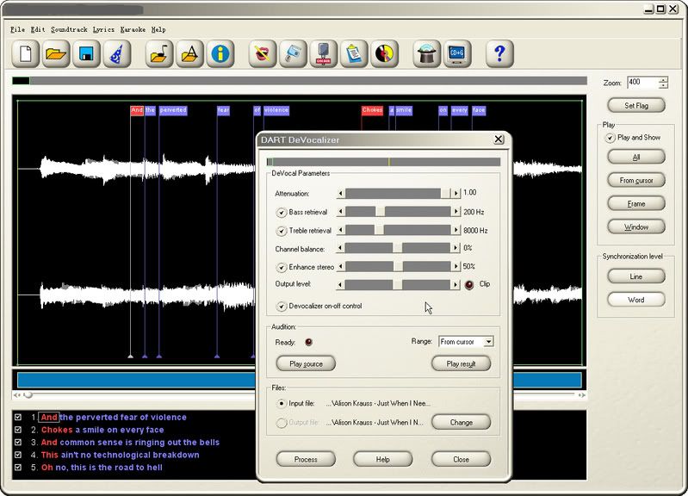Click the Open folder toolbar icon
The height and width of the screenshot is (496, 688).
pos(56,54)
